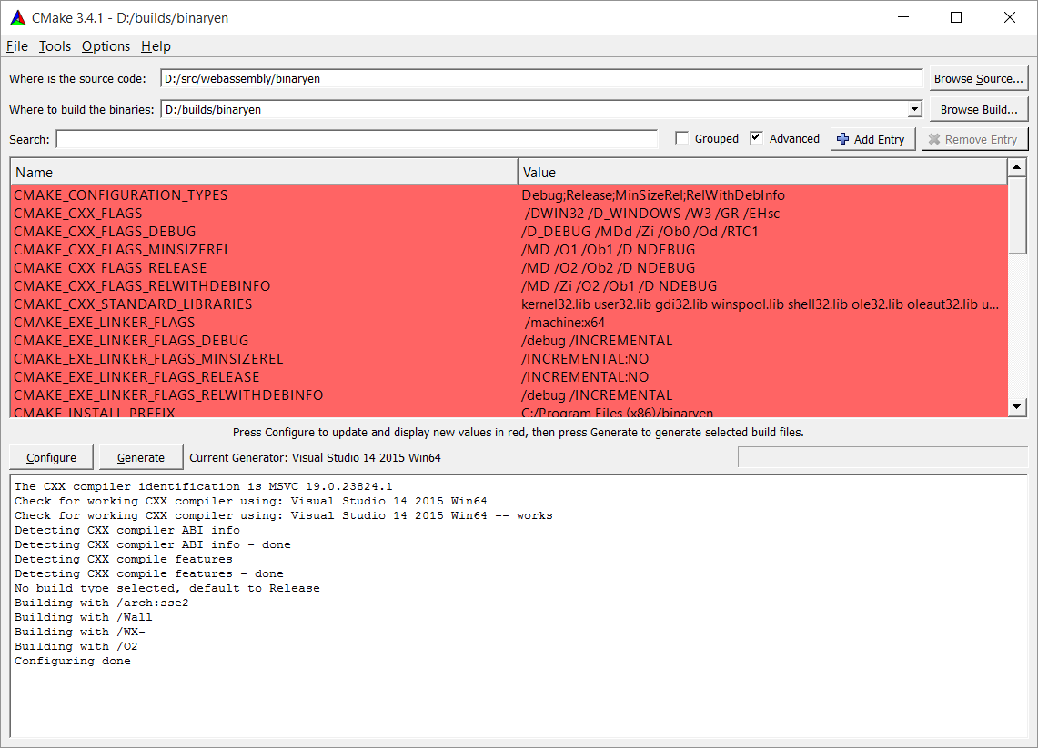The width and height of the screenshot is (1038, 748).
Task: Click the scroll up arrow of variable list
Action: [x=1017, y=169]
